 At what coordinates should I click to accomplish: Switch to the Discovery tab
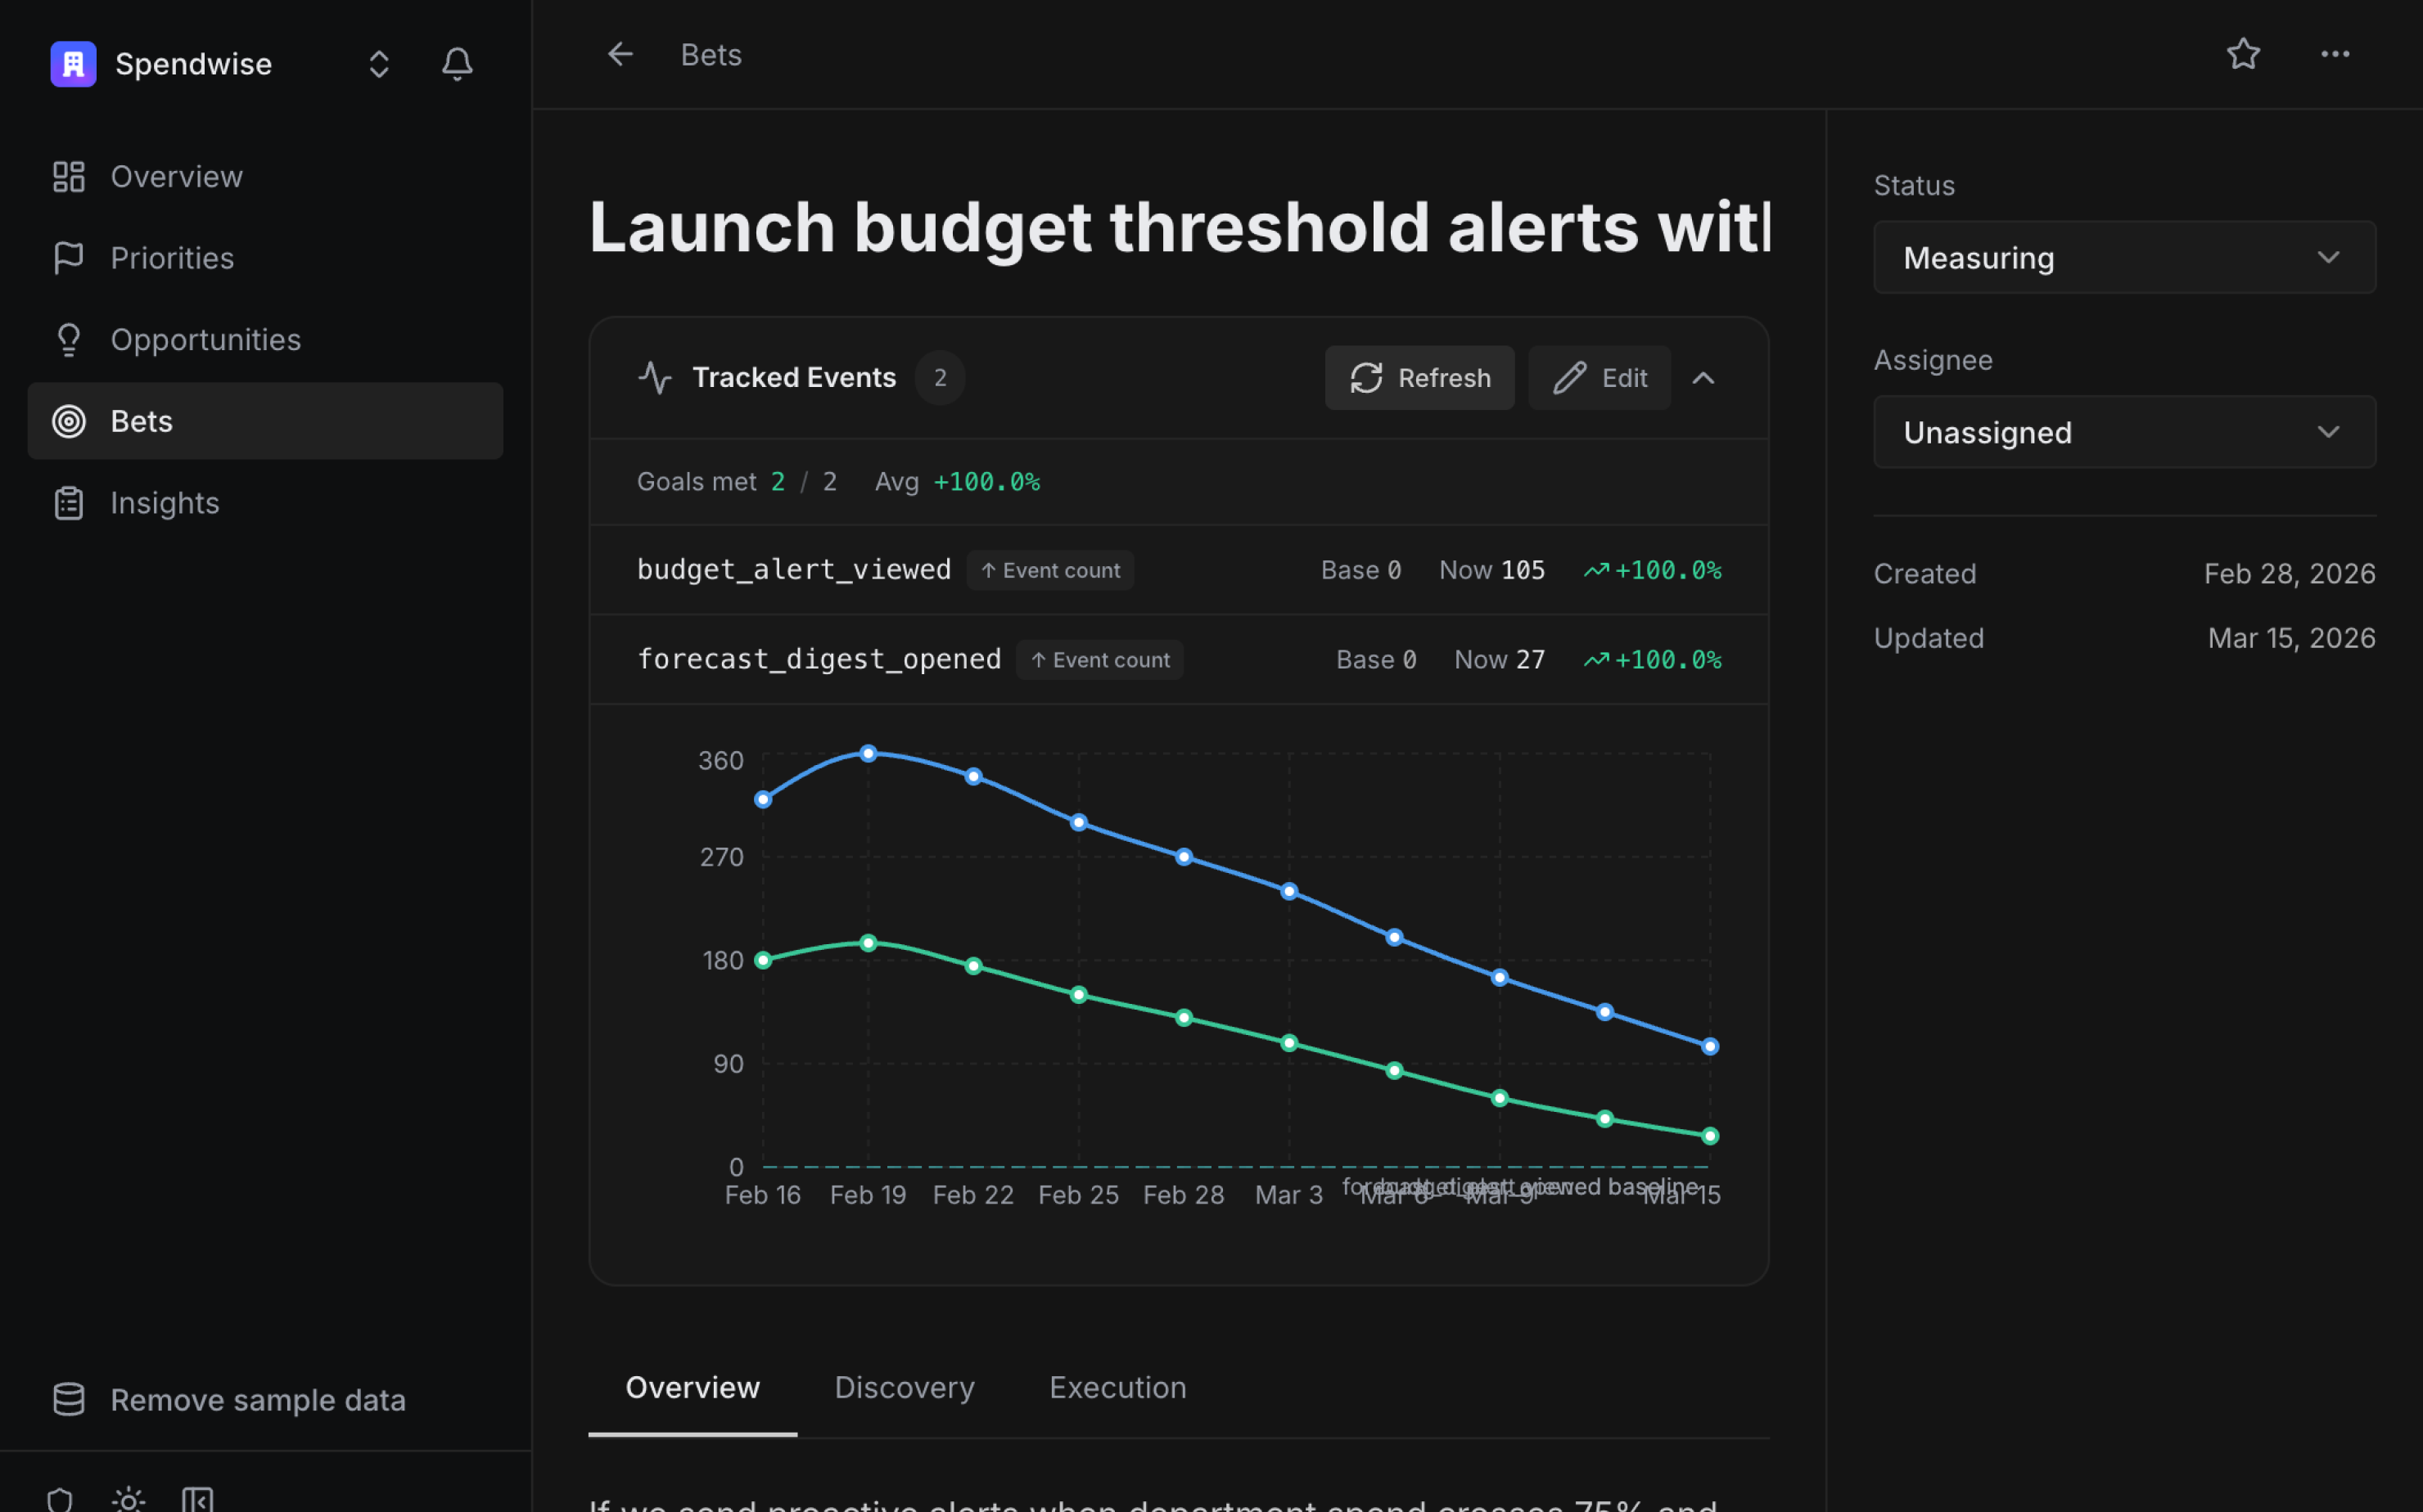point(904,1388)
